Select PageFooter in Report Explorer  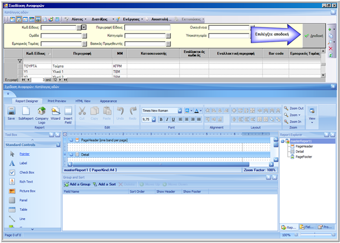(x=303, y=157)
